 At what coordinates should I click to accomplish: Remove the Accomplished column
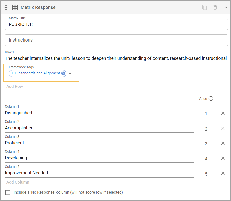(x=223, y=129)
